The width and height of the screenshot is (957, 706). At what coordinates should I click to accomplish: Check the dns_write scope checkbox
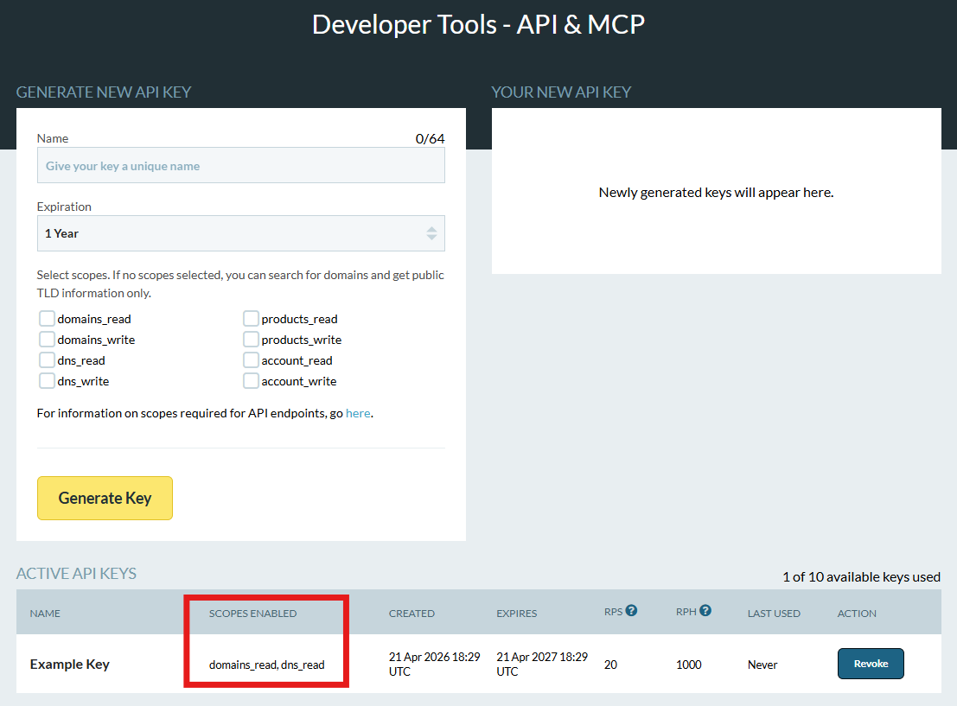[47, 380]
